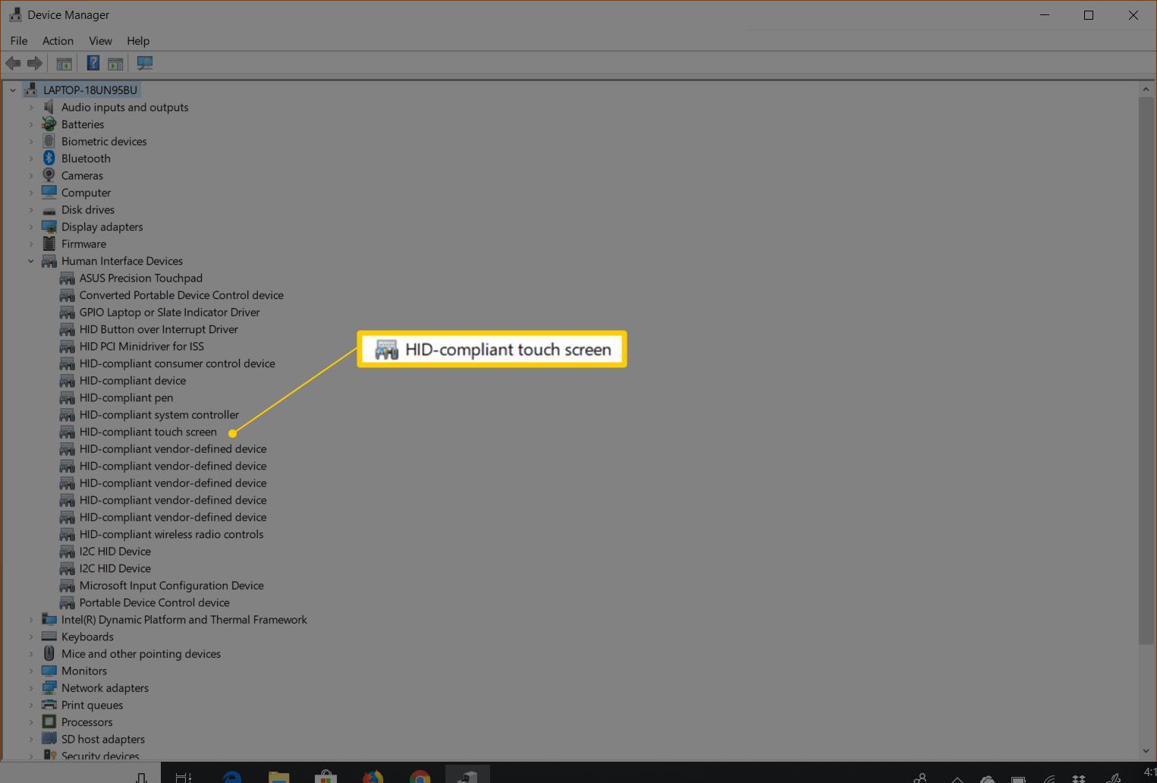Expand the Display adapters category
Screen dimensions: 1157x783
click(x=31, y=227)
